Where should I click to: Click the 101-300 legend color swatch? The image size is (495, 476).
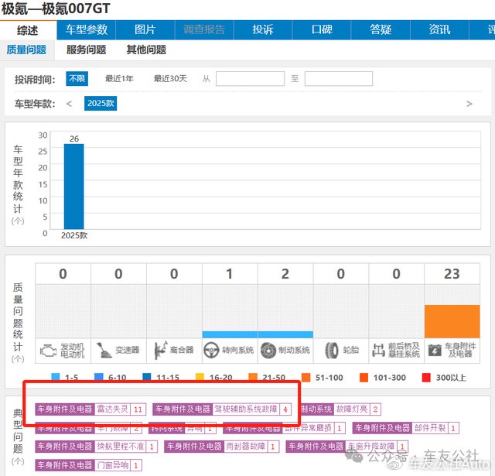[364, 378]
